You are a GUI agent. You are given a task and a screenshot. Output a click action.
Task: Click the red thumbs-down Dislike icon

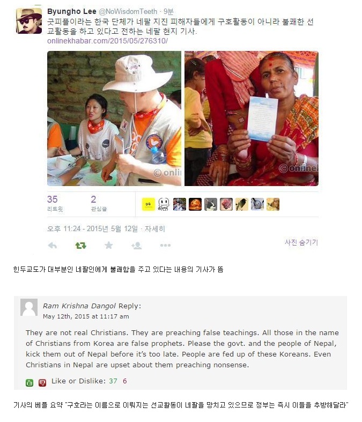point(42,382)
